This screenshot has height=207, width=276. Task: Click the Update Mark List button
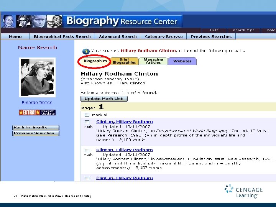(x=104, y=99)
